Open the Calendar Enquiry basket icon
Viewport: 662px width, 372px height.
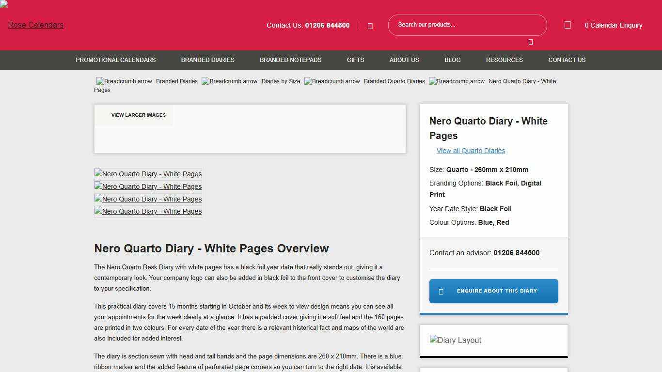tap(567, 25)
